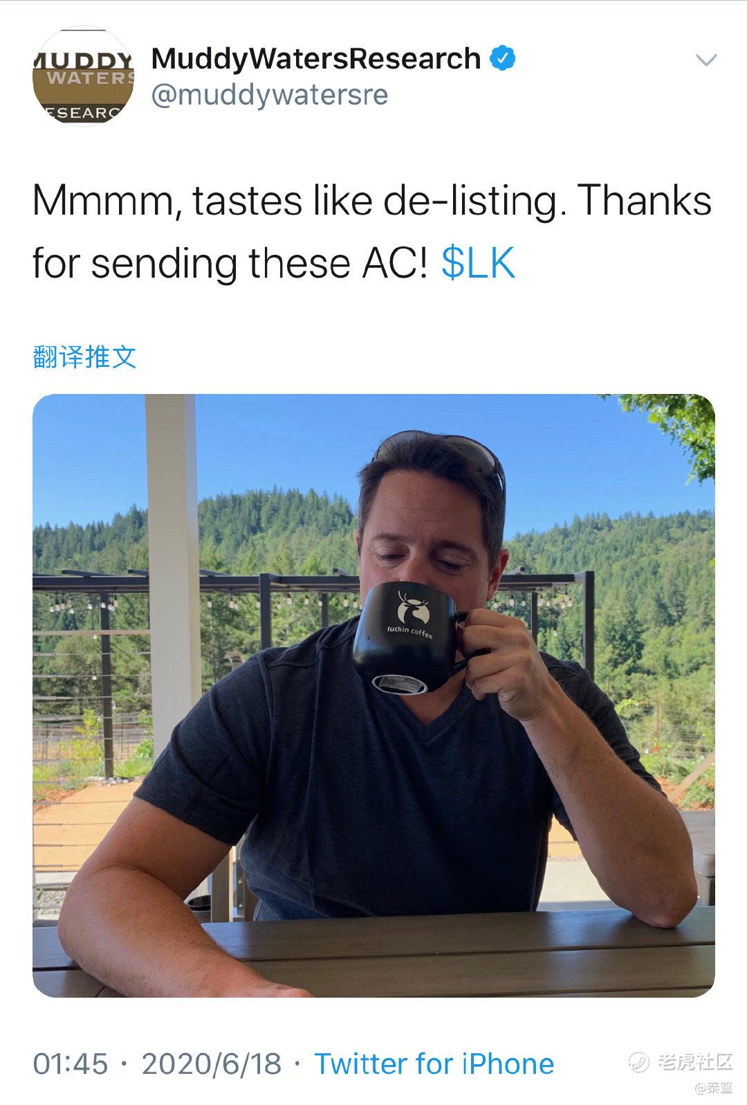Open the tweet photo of man drinking coffee
This screenshot has height=1105, width=747.
pos(373,696)
